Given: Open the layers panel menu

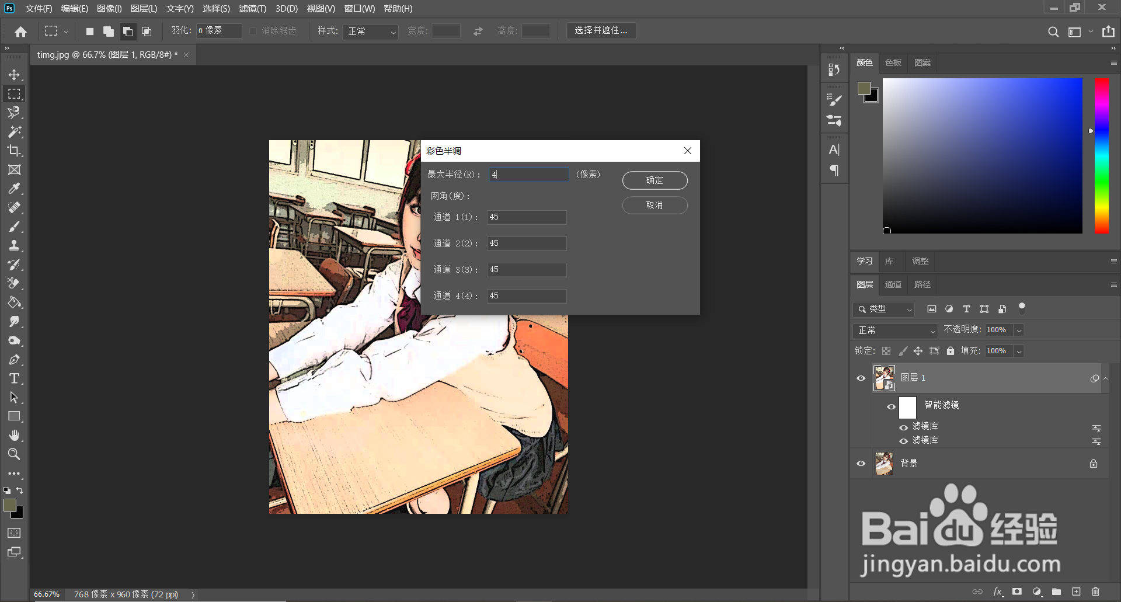Looking at the screenshot, I should [1113, 284].
